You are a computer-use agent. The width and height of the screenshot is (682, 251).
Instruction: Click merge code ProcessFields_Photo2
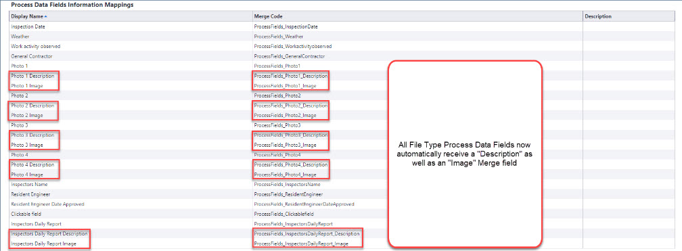click(x=277, y=95)
